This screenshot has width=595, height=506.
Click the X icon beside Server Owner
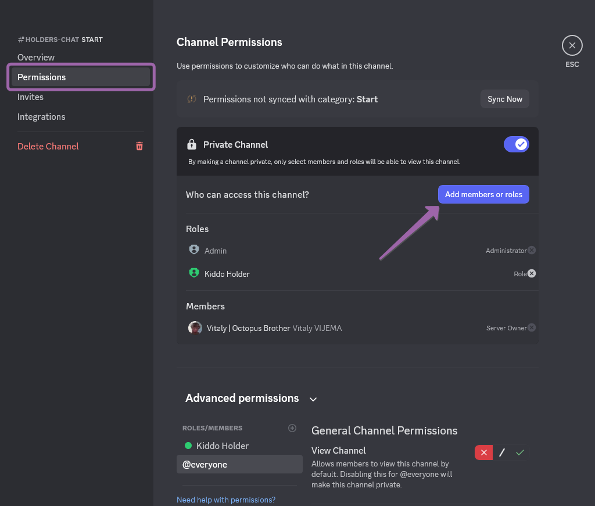532,327
